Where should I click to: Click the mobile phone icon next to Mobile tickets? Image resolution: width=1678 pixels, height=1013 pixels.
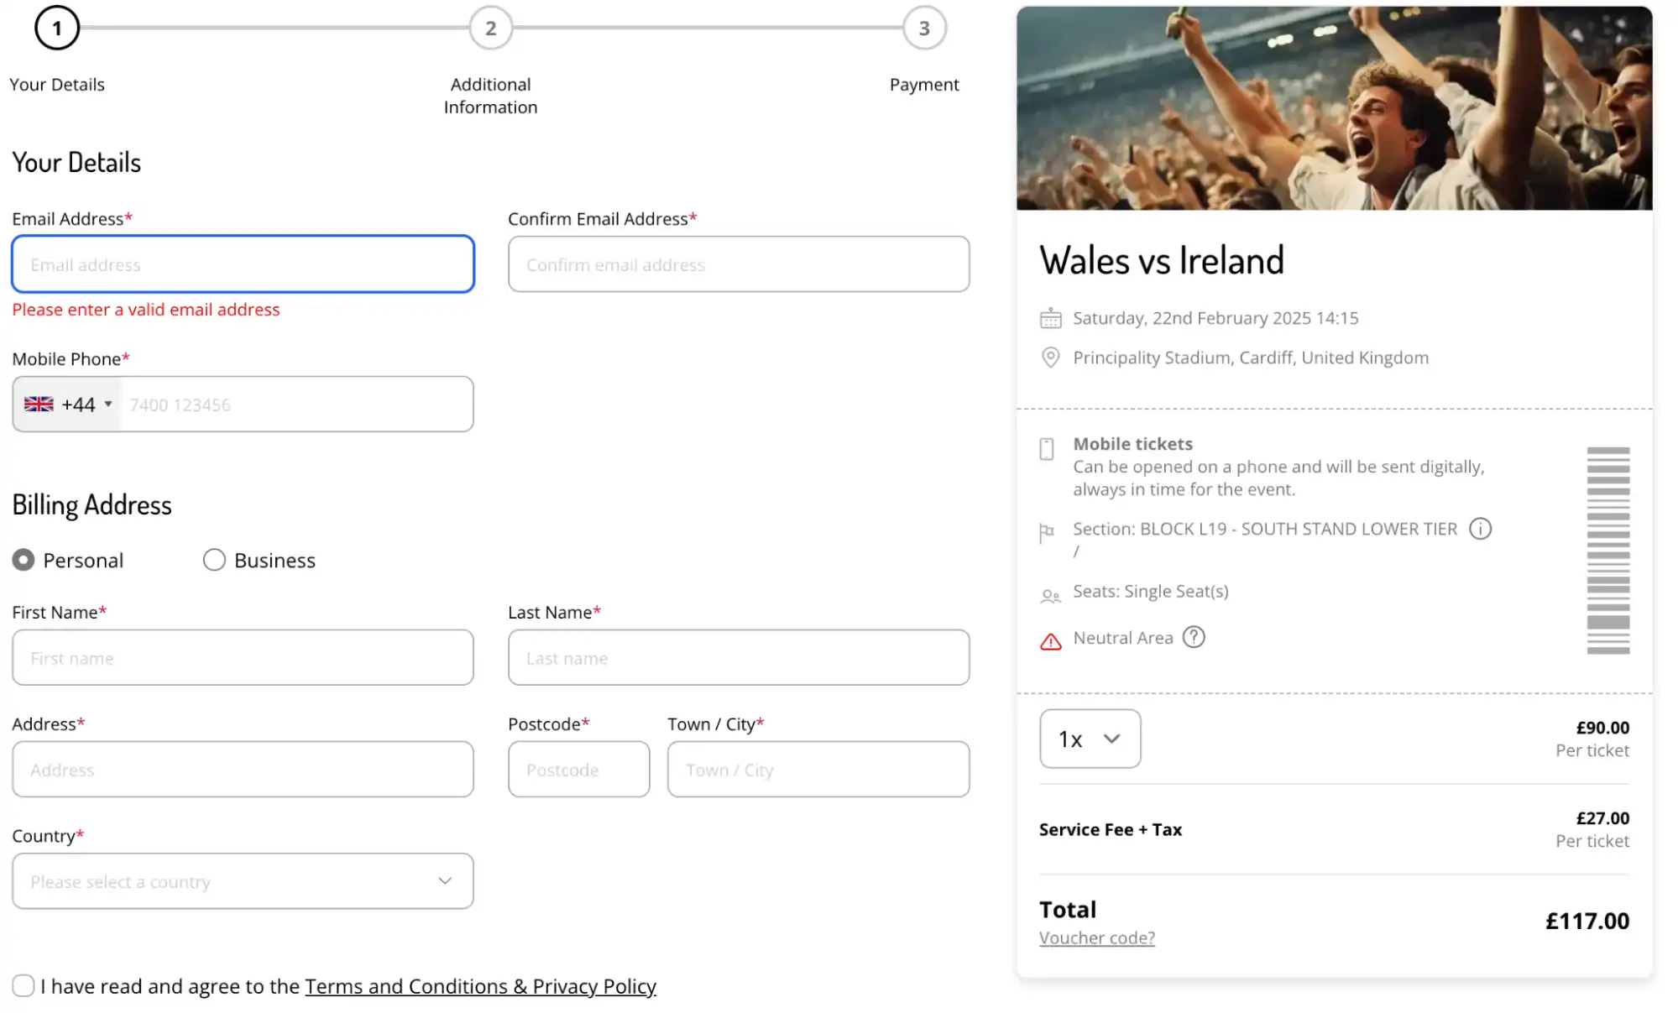[1046, 449]
